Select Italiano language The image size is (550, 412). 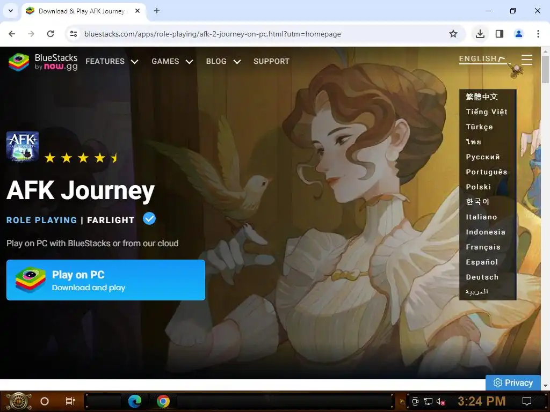click(x=481, y=217)
